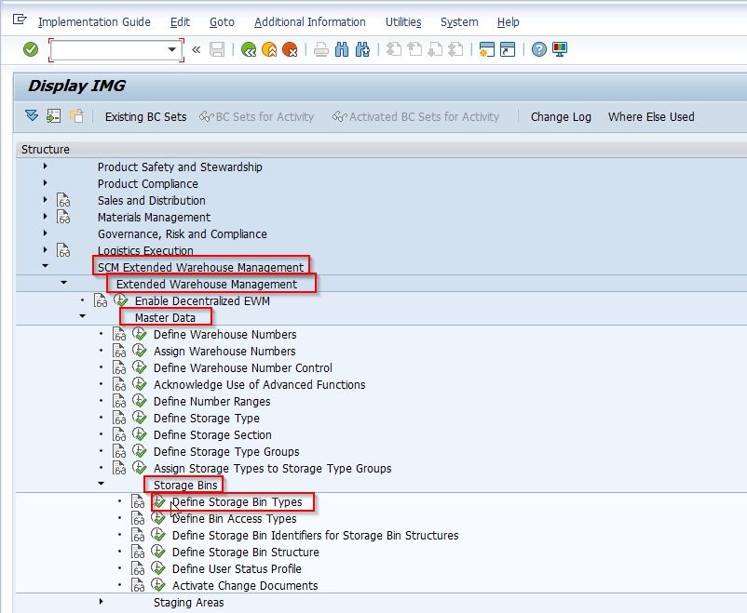Expand Governance, Risk and Compliance node
The image size is (747, 613).
46,233
